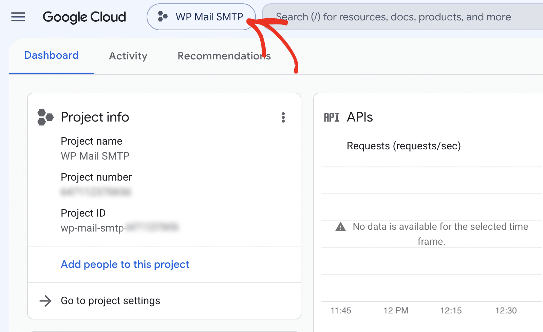Image resolution: width=543 pixels, height=332 pixels.
Task: Click the project hexagon icon in selector
Action: click(x=163, y=16)
